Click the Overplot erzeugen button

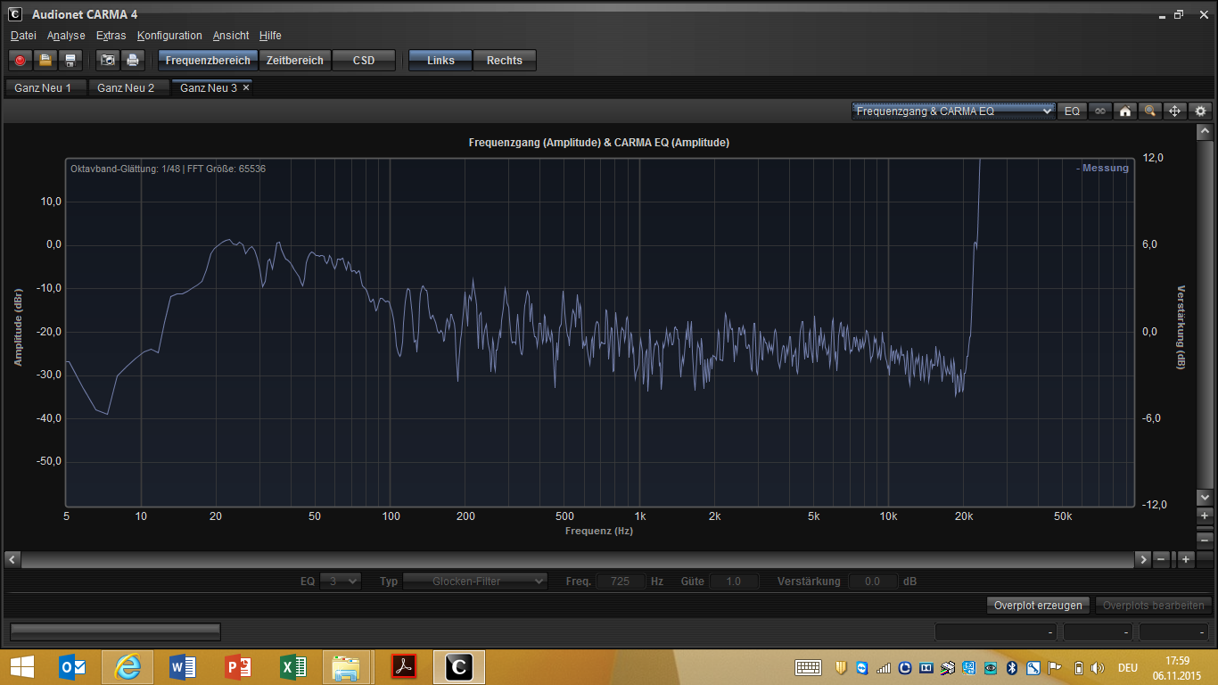1038,605
